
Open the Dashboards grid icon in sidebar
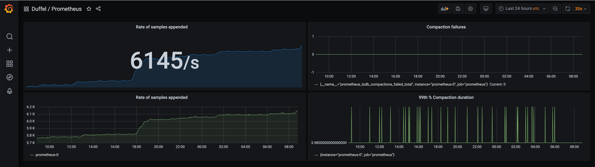point(10,64)
